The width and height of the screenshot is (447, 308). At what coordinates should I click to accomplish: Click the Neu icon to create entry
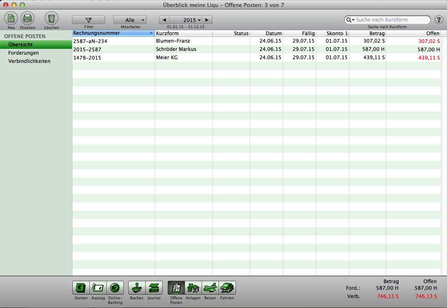11,19
